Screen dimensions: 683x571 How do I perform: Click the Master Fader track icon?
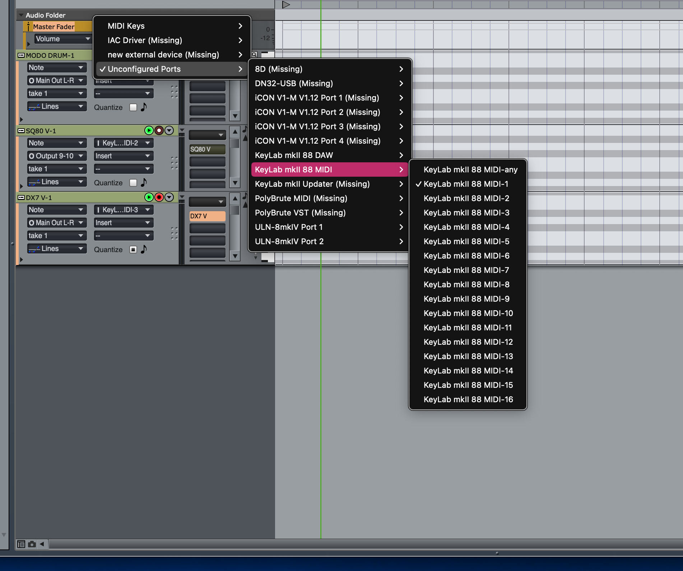pos(28,27)
